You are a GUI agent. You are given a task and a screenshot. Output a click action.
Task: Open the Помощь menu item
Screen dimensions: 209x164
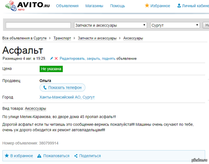click(117, 6)
